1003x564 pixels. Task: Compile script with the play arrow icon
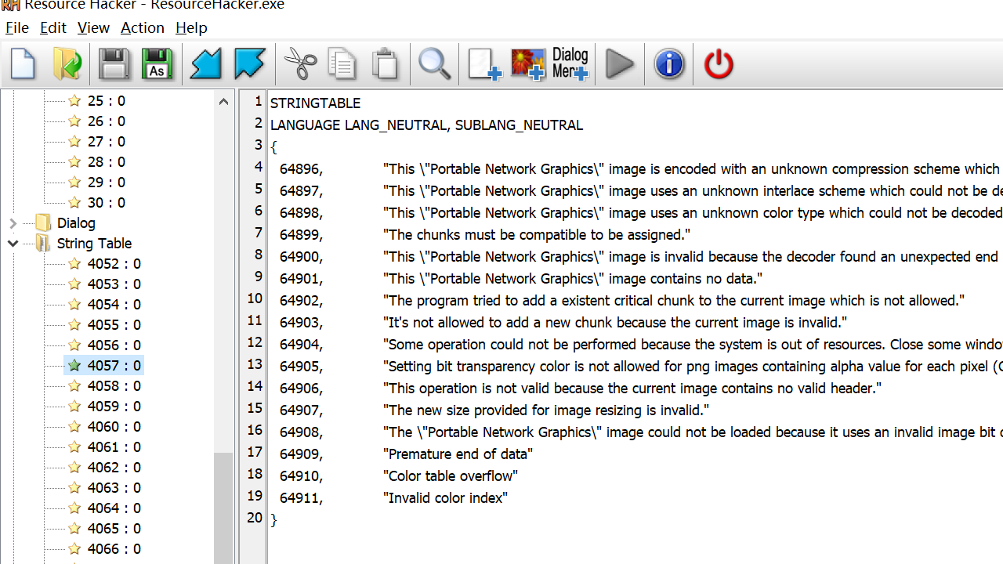pos(620,64)
